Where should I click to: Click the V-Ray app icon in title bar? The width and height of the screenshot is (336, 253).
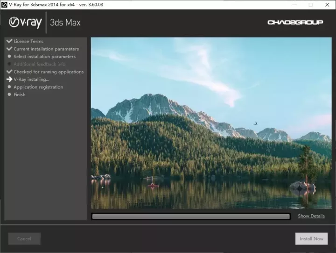tap(5, 4)
